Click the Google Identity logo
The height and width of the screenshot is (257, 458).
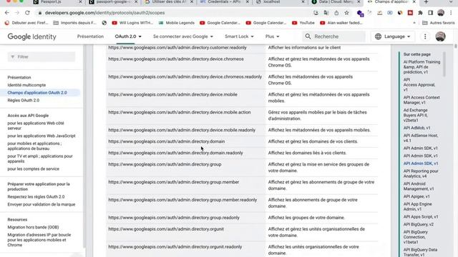point(31,36)
